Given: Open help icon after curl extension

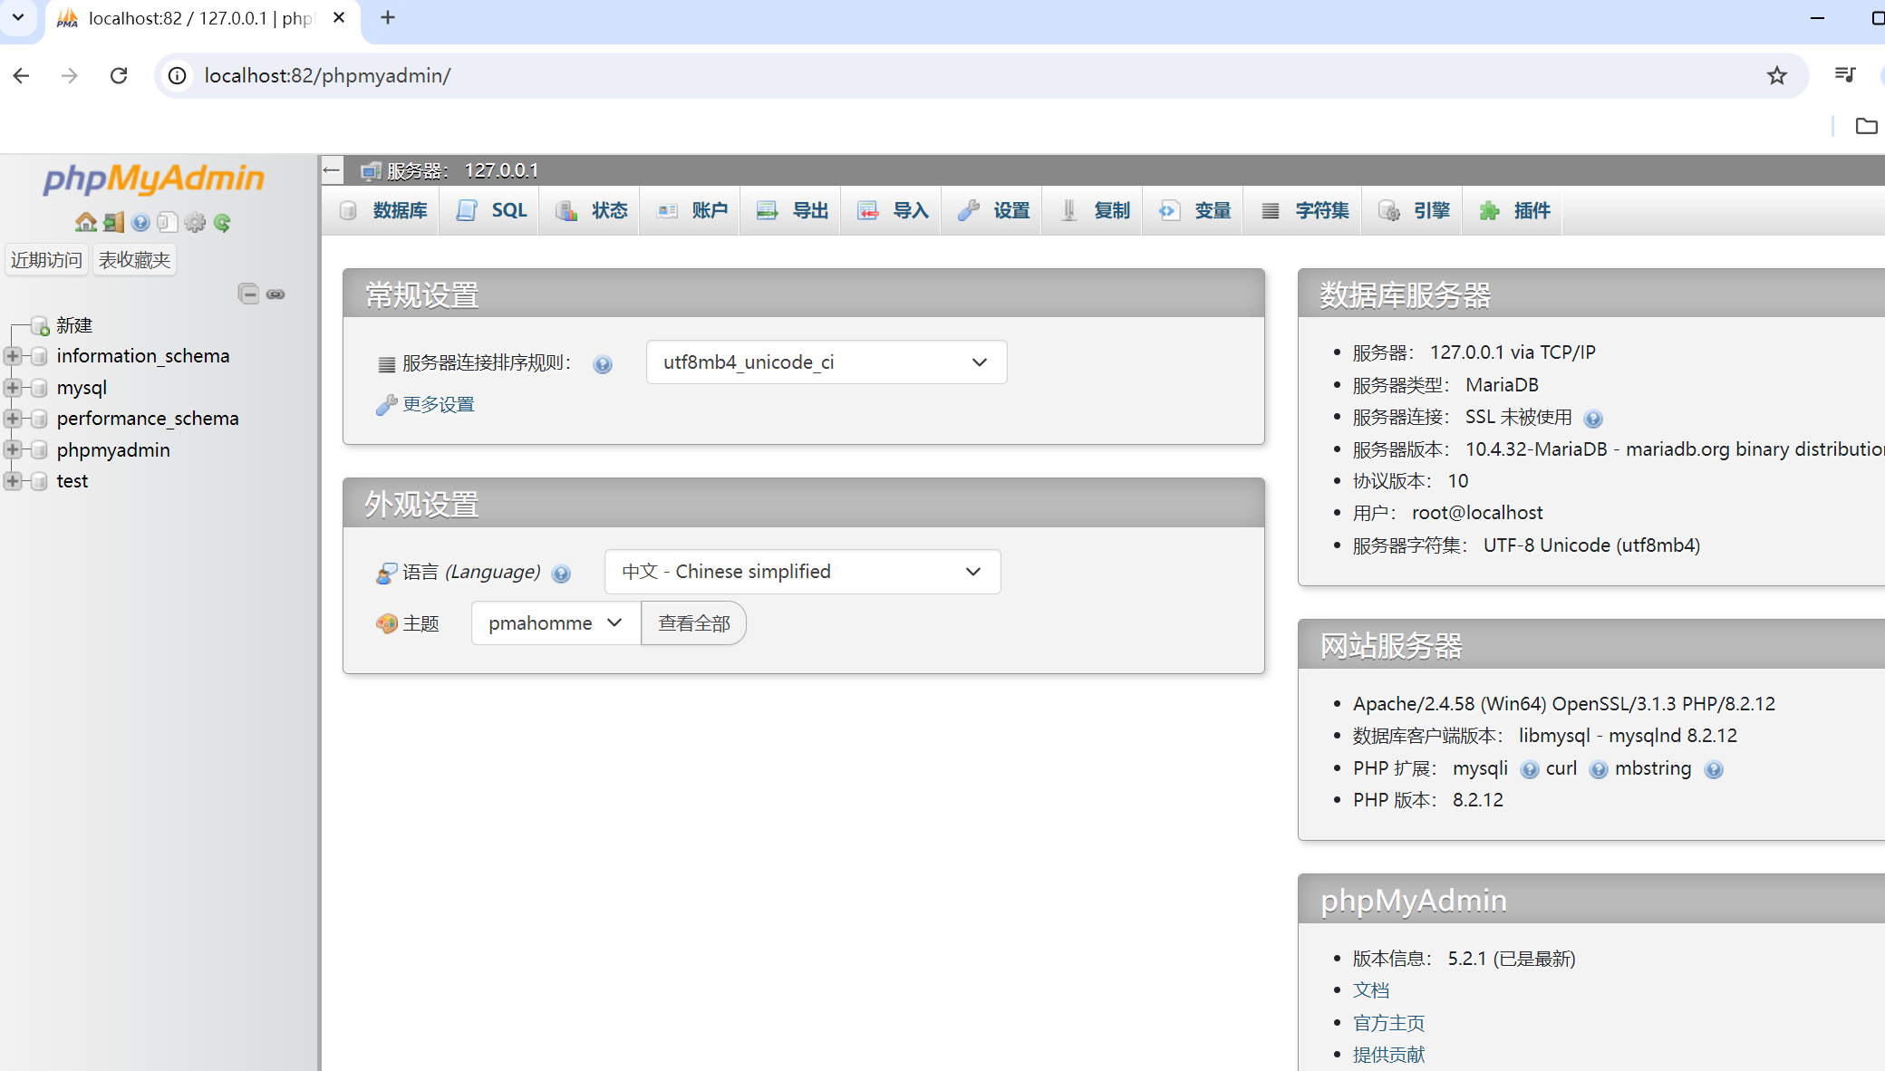Looking at the screenshot, I should click(1599, 769).
